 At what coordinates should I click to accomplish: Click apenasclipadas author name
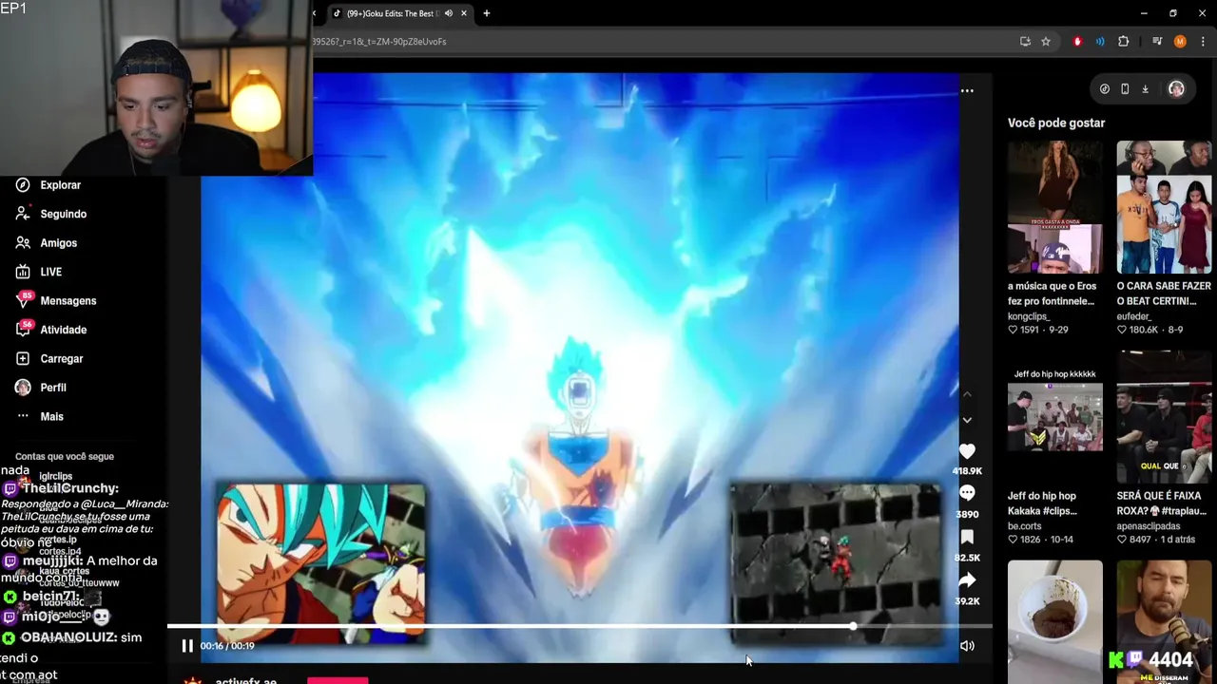(1149, 526)
